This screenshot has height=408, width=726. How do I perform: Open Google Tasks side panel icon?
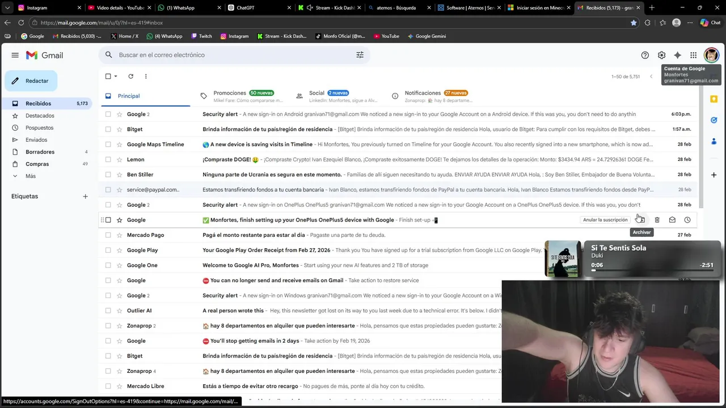coord(714,120)
